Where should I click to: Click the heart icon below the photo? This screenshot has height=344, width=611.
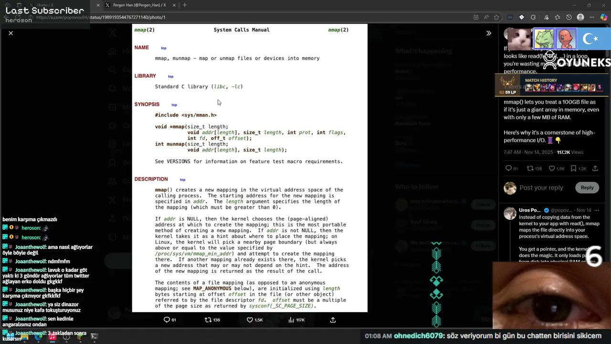(250, 320)
